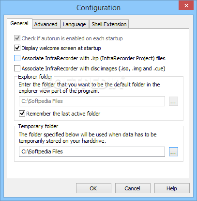Enable association with disc images checkbox
Viewport: 197px width, 201px height.
point(17,68)
